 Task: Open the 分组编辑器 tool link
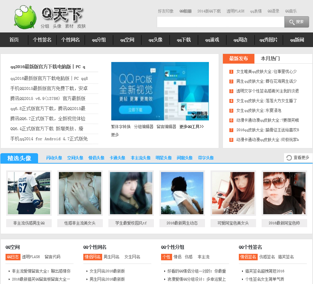[x=143, y=127]
